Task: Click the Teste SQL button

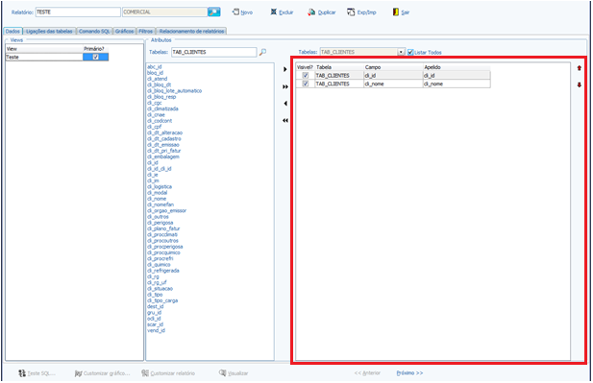Action: click(x=37, y=373)
